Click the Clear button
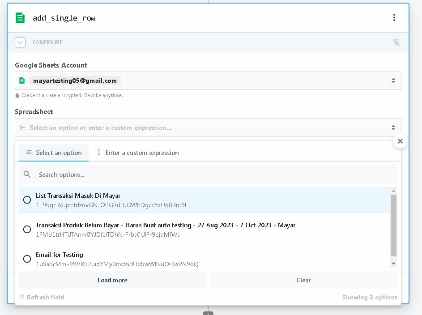 (303, 280)
